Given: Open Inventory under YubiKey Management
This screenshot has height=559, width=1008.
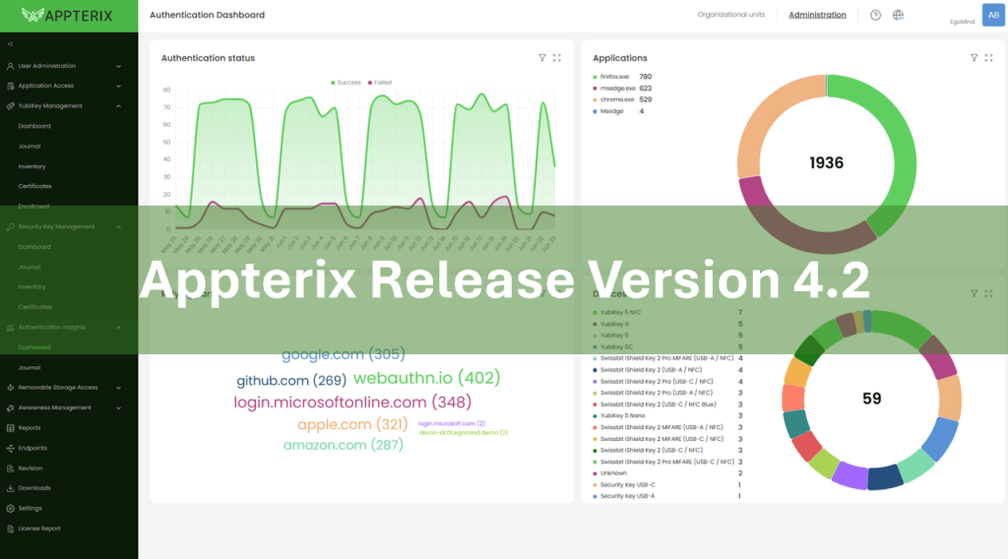Looking at the screenshot, I should 32,166.
